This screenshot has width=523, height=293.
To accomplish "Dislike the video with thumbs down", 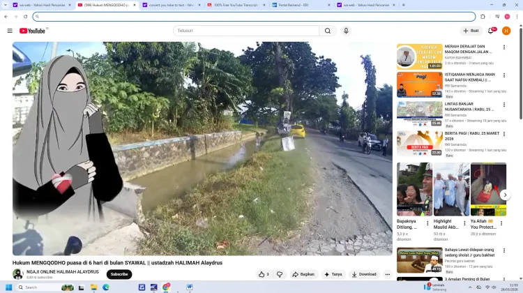I will click(280, 274).
